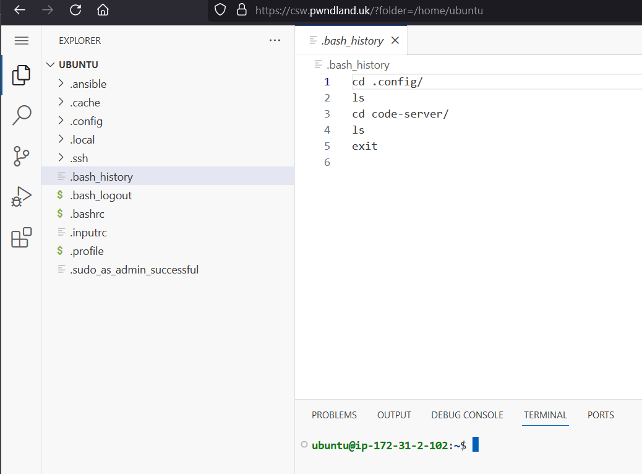This screenshot has height=474, width=642.
Task: Expand the .ssh folder
Action: [79, 158]
